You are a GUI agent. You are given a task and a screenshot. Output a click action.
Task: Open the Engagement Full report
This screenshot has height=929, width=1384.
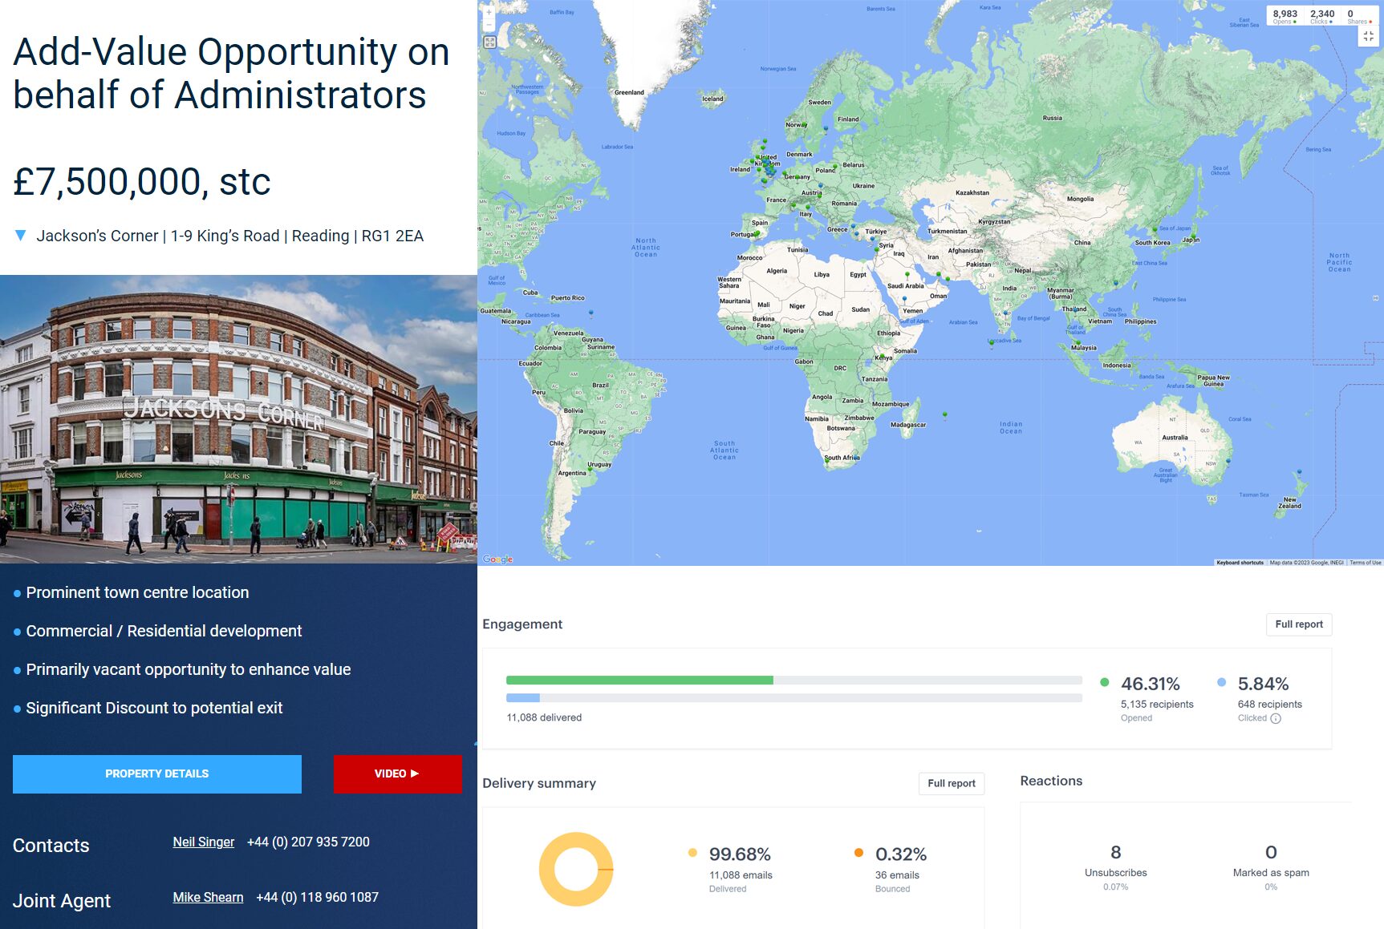(x=1299, y=624)
